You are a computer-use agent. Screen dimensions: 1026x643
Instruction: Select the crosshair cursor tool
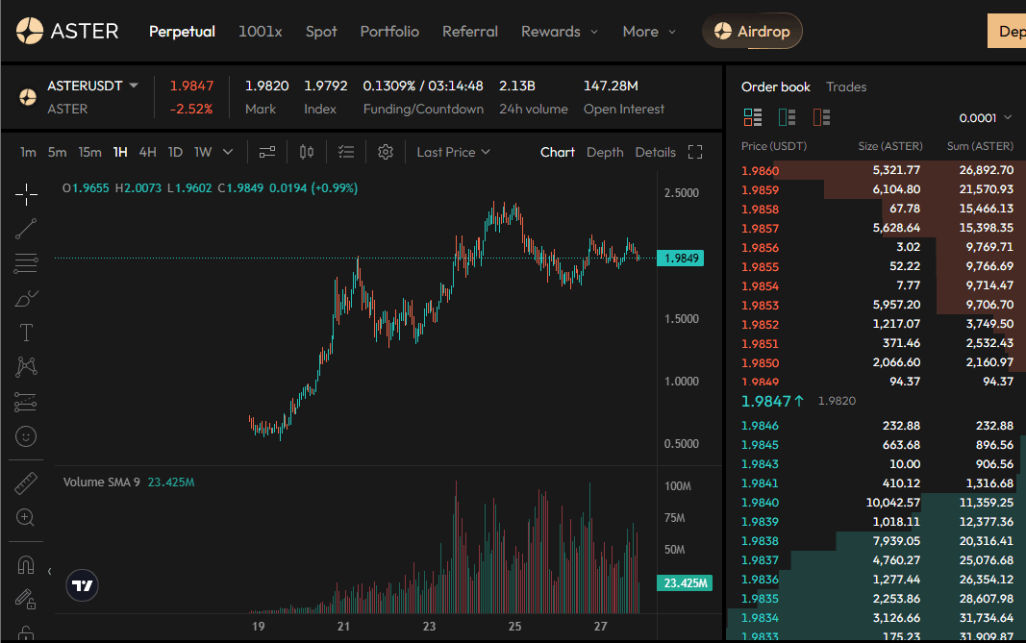click(26, 194)
